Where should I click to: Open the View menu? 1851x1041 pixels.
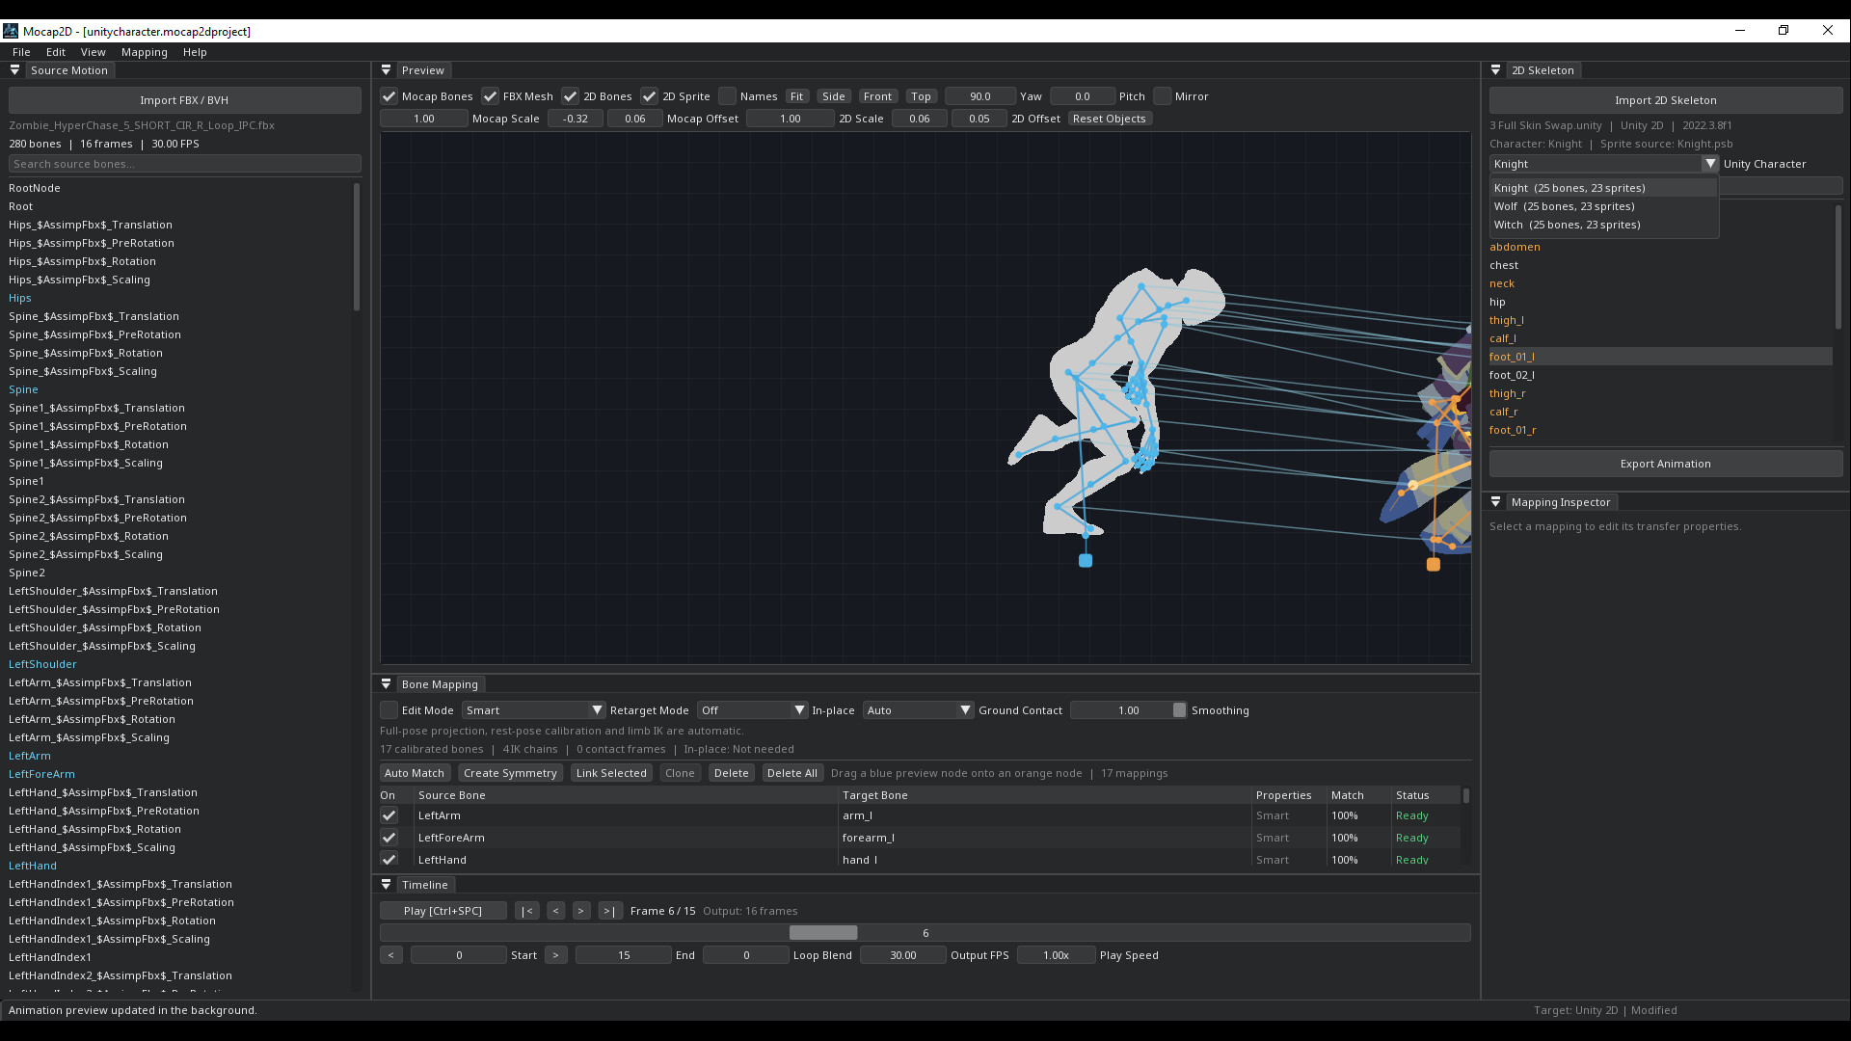94,52
